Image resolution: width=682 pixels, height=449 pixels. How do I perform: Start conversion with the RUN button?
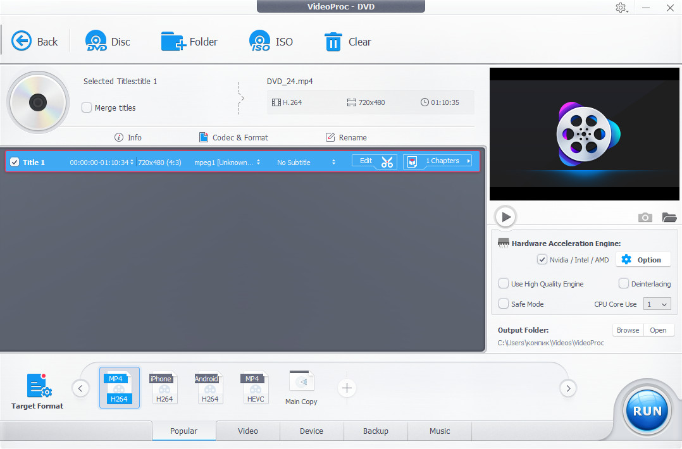(x=647, y=410)
